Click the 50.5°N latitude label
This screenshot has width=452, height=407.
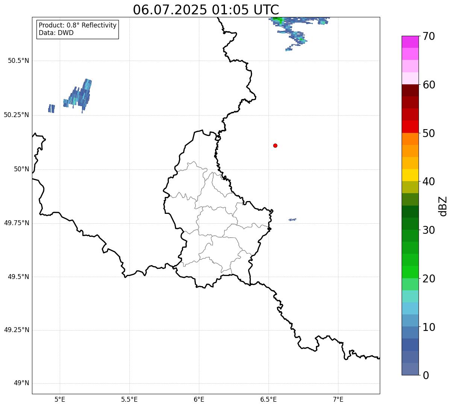pyautogui.click(x=18, y=61)
